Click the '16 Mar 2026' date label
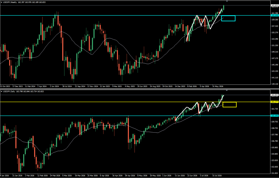This screenshot has height=178, width=279. tap(80, 176)
